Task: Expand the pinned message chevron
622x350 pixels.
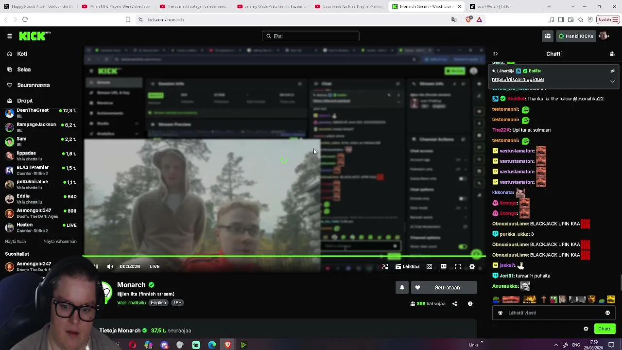Action: click(612, 81)
